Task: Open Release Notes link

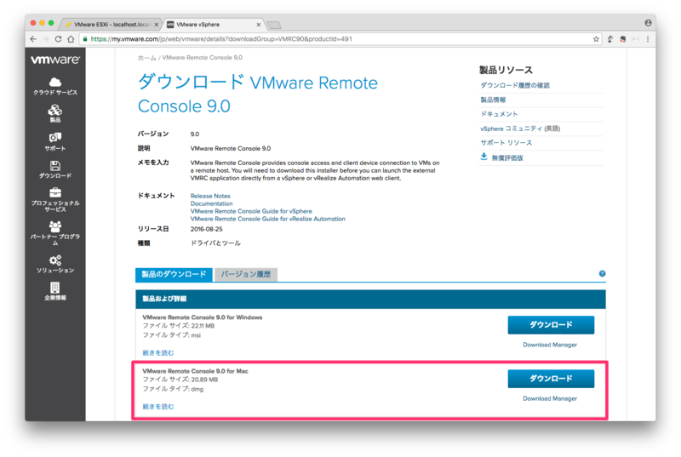Action: 210,197
